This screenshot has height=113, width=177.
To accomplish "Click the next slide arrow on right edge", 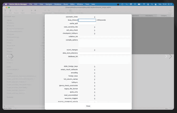I will 170,56.
